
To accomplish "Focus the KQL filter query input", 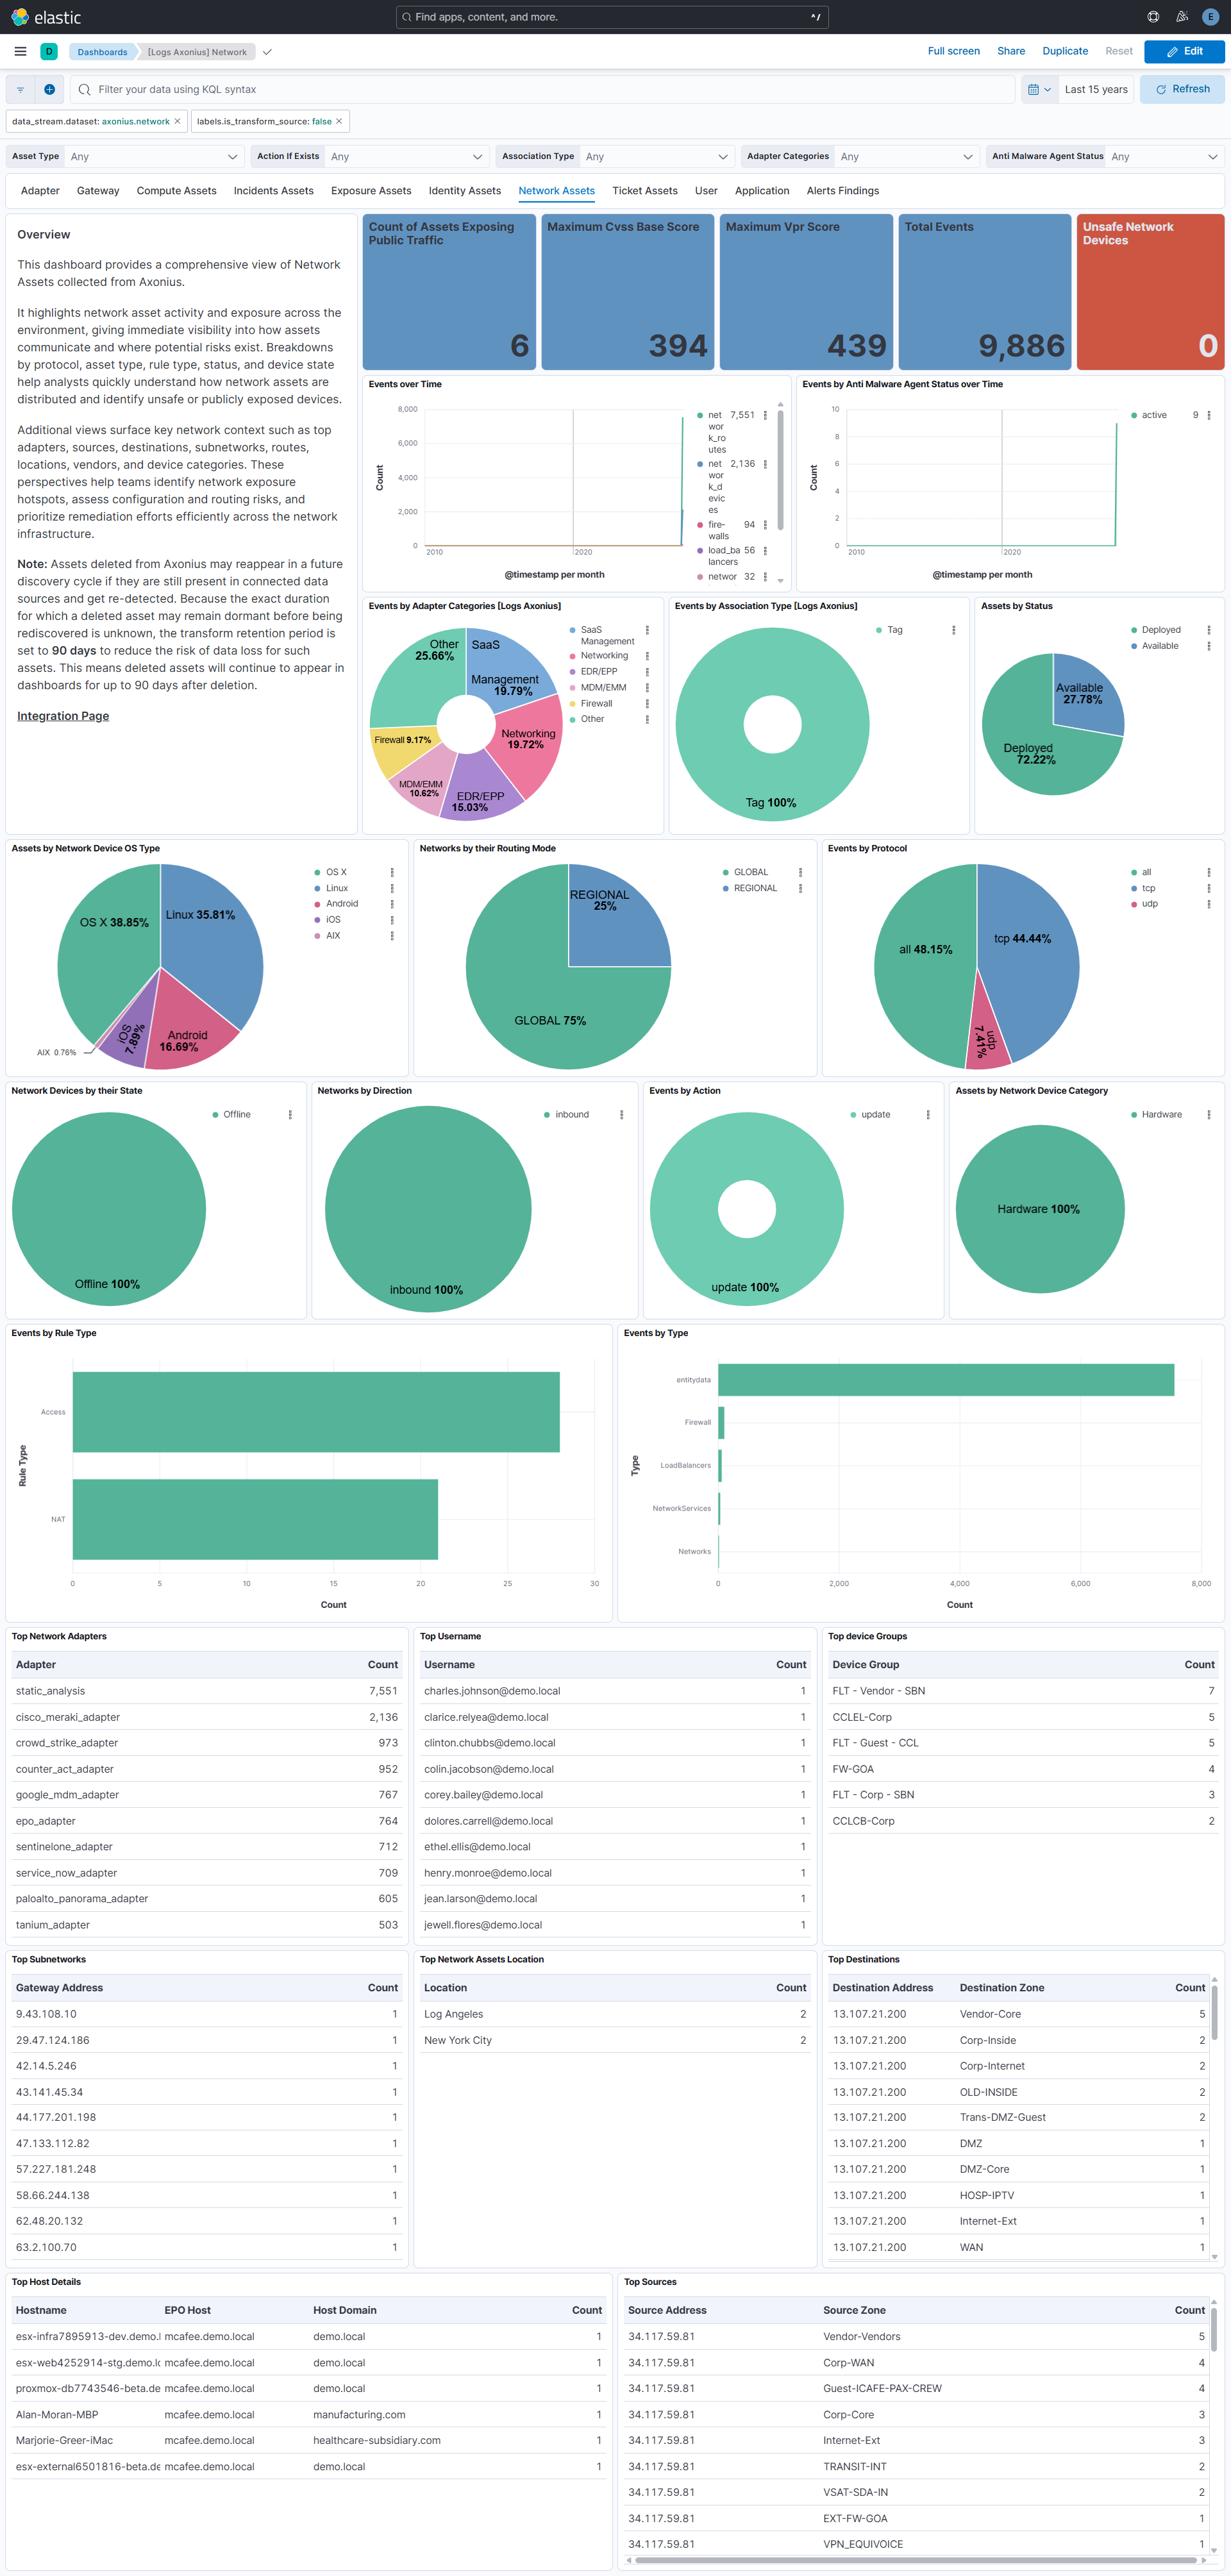I will pos(543,89).
